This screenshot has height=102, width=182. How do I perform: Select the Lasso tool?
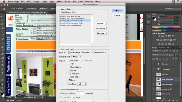[x=2, y=24]
